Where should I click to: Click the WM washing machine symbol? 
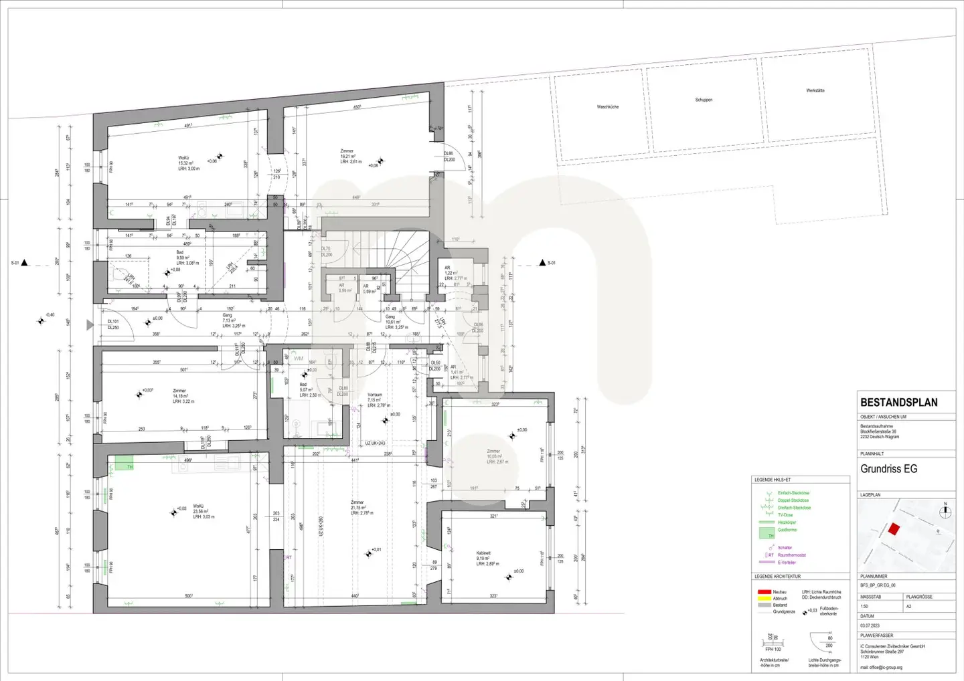pyautogui.click(x=299, y=359)
